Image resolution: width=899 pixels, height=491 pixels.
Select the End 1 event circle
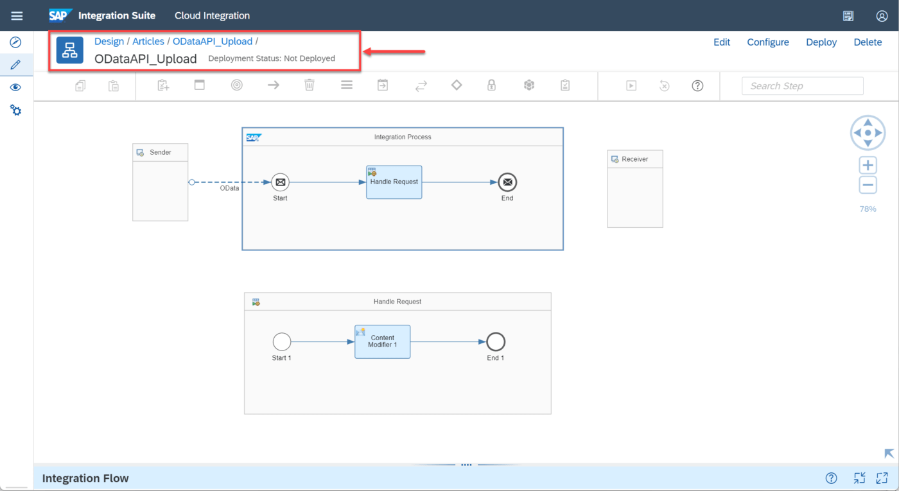pyautogui.click(x=496, y=341)
